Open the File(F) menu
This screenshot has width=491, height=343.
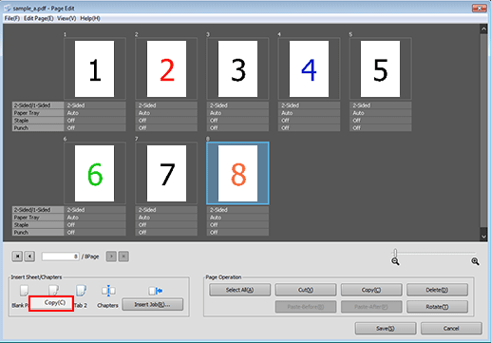[12, 18]
